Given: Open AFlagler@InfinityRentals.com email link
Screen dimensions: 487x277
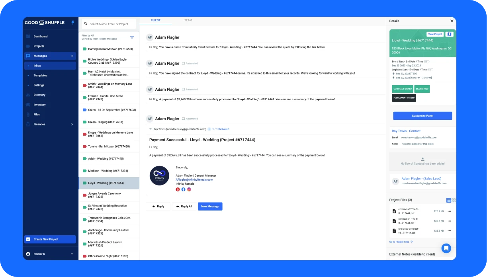Looking at the screenshot, I should point(194,179).
